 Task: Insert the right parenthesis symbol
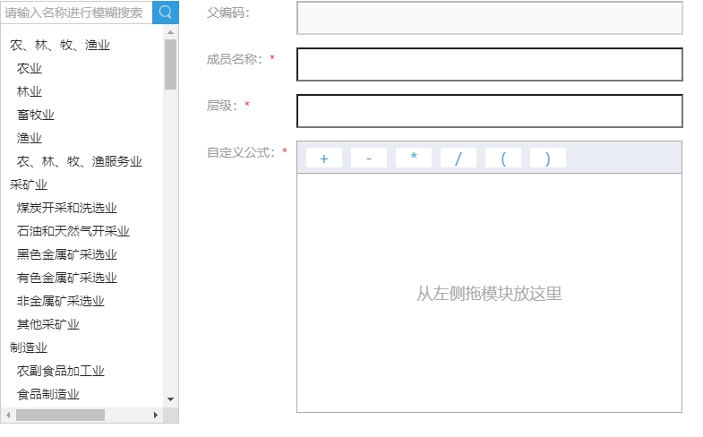(x=547, y=159)
